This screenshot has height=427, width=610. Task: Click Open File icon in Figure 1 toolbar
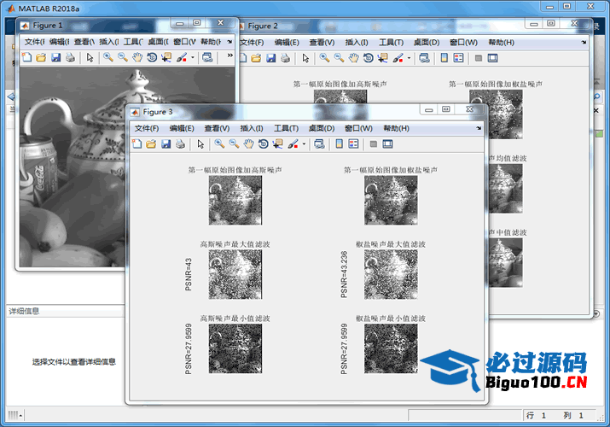41,57
